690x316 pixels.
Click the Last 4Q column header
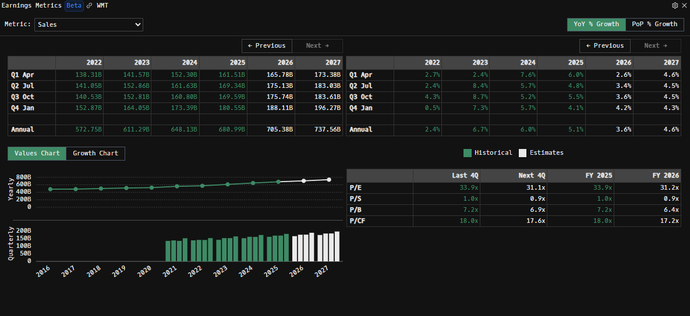[x=447, y=176]
